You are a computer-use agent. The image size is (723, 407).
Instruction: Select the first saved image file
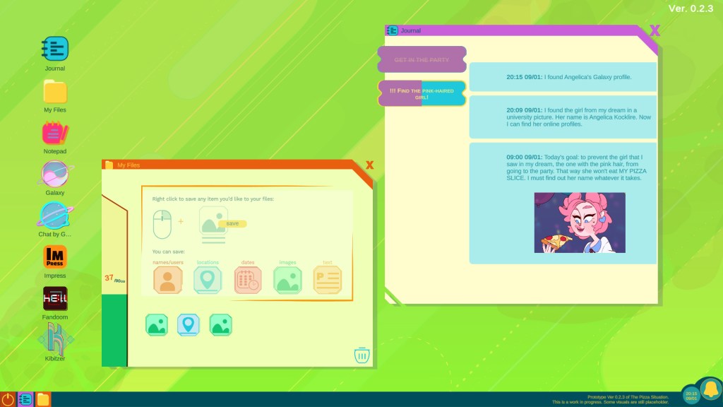click(x=156, y=325)
